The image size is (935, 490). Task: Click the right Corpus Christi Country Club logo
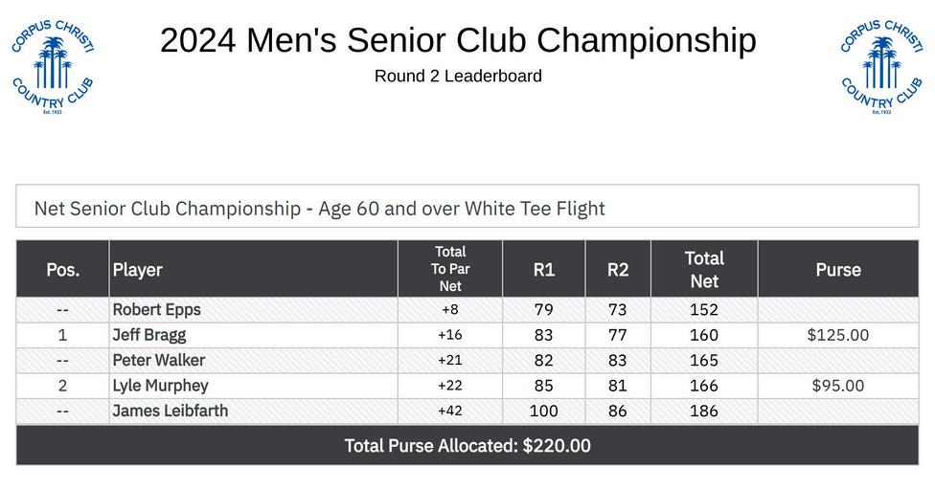coord(881,67)
